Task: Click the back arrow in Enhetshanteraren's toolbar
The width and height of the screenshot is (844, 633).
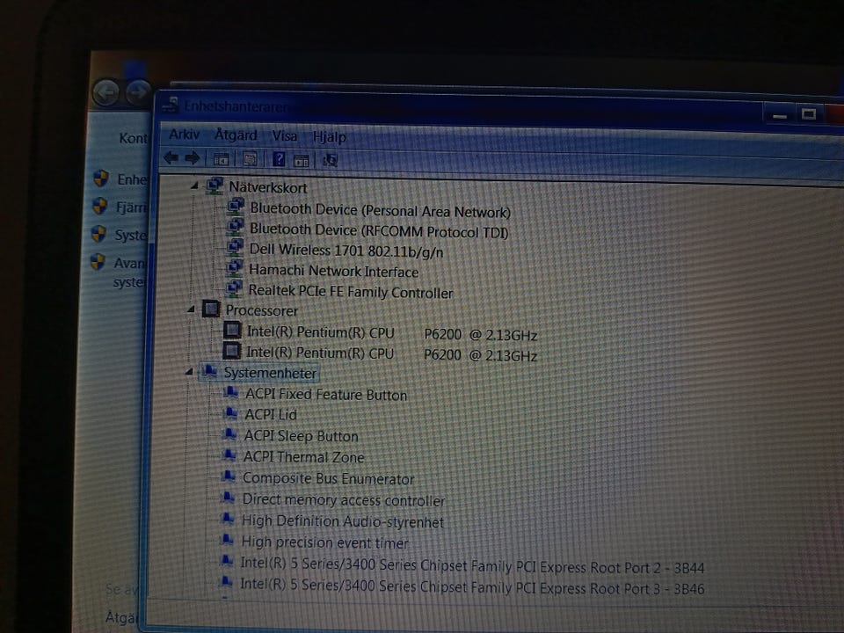Action: click(171, 157)
